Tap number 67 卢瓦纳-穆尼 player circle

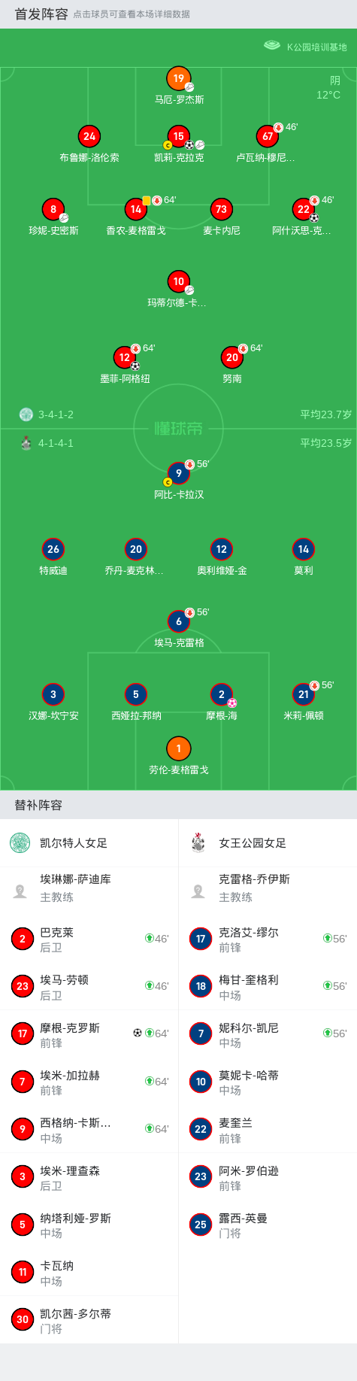[x=268, y=136]
